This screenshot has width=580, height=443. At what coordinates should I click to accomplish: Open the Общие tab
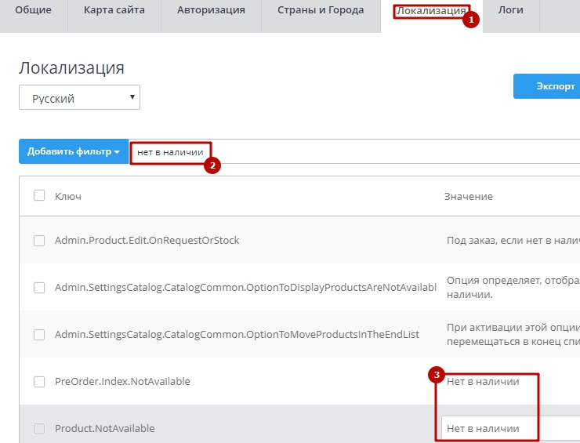[x=33, y=11]
